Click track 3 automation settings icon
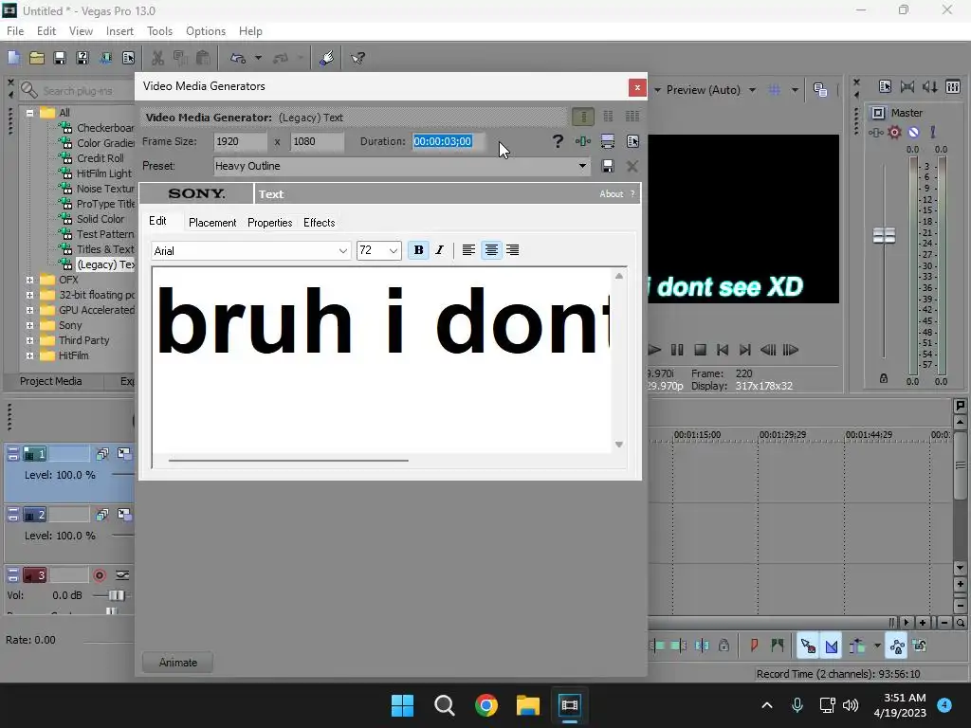971x728 pixels. [122, 575]
